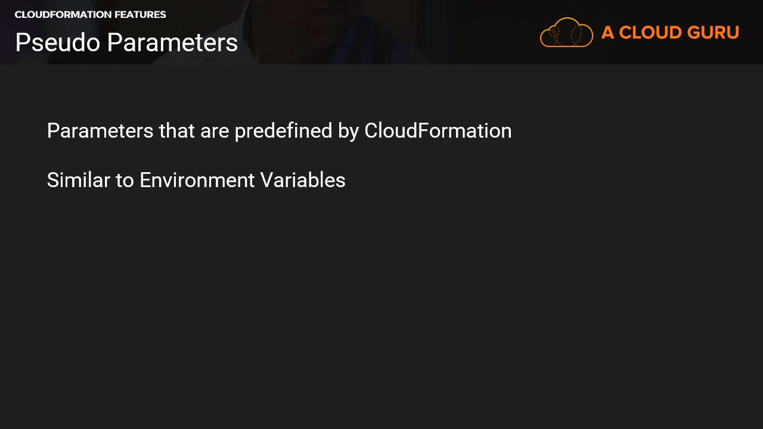Click the A CLOUD GURU brand text
The width and height of the screenshot is (763, 429).
pyautogui.click(x=670, y=33)
